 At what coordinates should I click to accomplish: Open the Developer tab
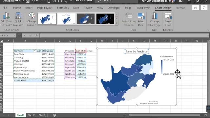click(x=114, y=8)
